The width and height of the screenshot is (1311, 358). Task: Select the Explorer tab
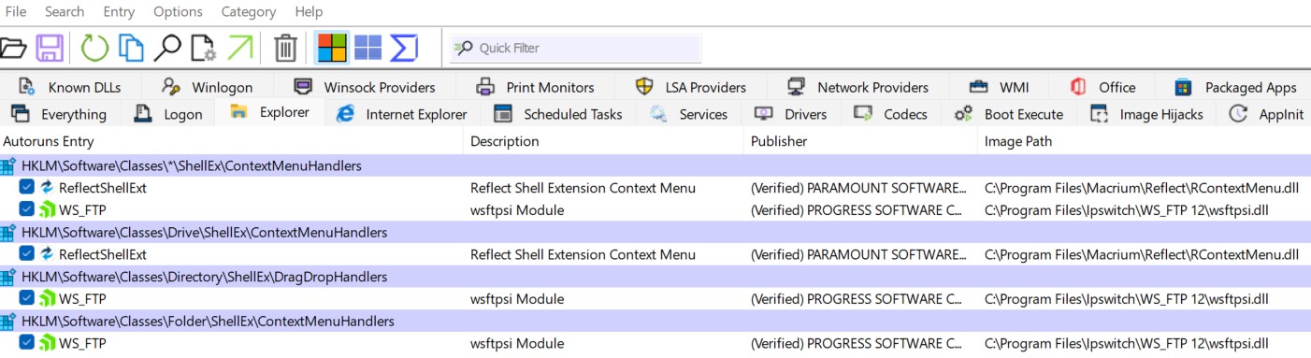(x=269, y=113)
